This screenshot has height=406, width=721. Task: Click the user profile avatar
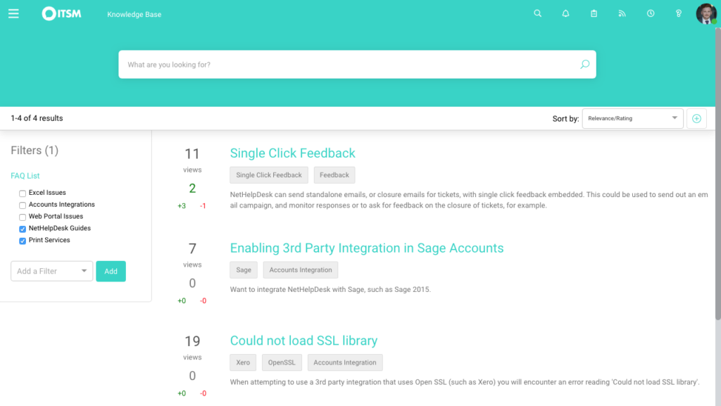pos(706,14)
